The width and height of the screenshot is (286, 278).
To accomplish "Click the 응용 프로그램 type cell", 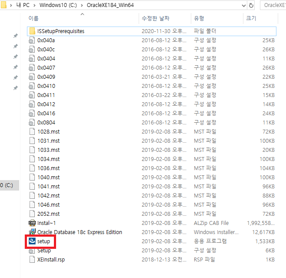I will coord(210,241).
